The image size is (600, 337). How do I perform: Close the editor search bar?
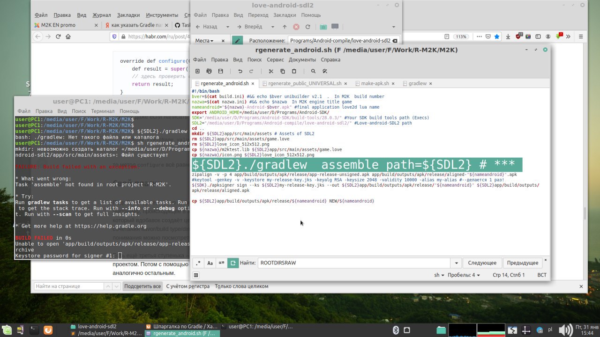click(546, 259)
